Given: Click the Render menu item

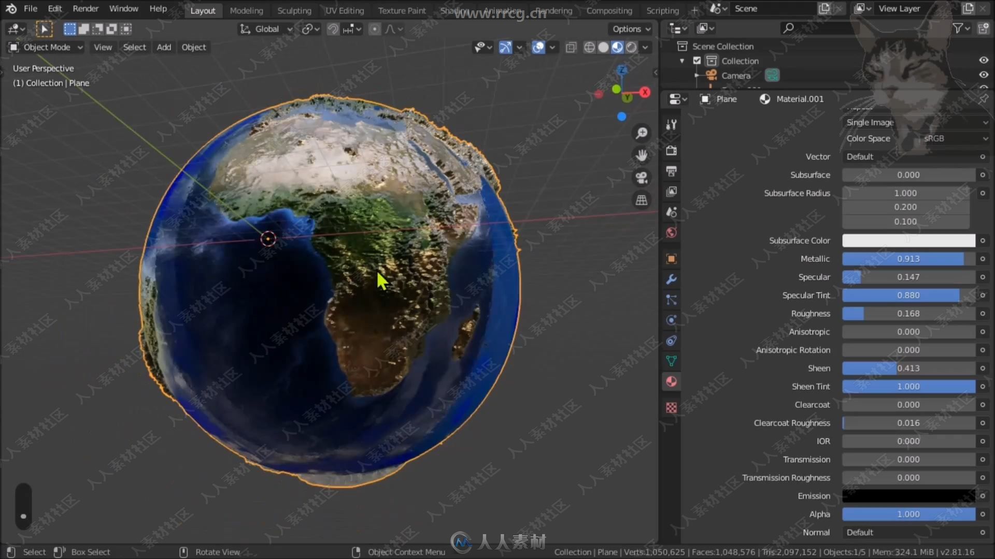Looking at the screenshot, I should click(x=86, y=8).
